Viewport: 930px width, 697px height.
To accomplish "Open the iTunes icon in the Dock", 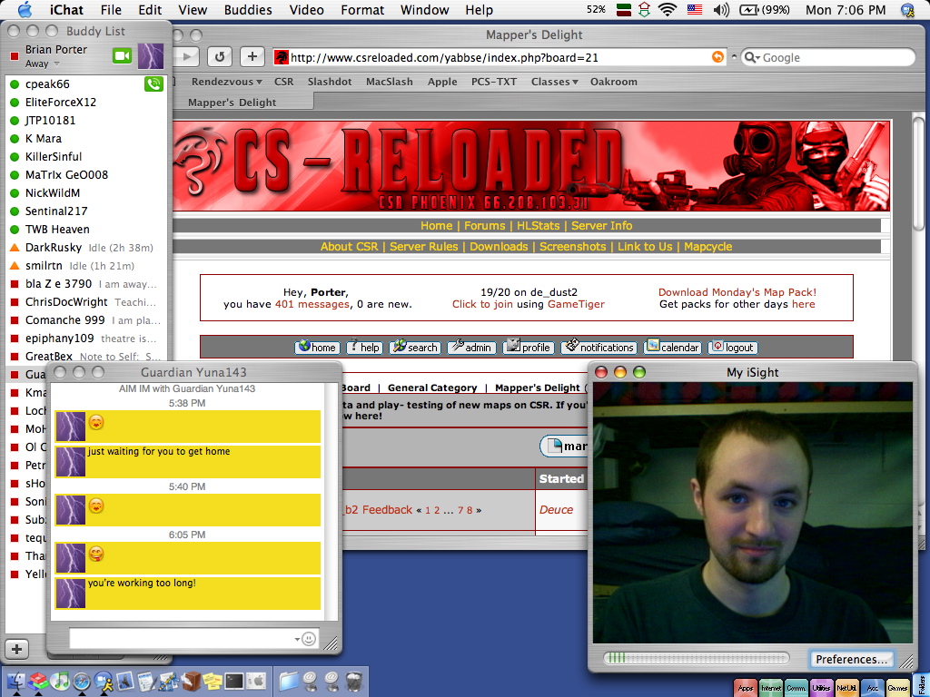I will 60,681.
